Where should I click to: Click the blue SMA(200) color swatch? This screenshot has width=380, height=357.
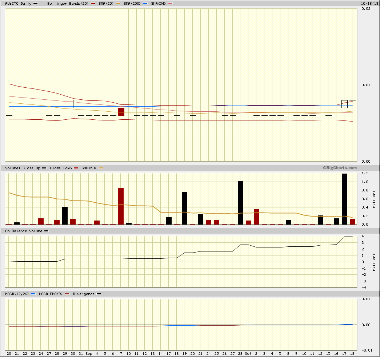[145, 4]
